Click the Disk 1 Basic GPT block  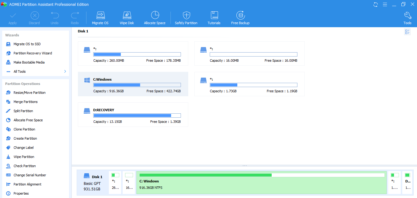[x=92, y=183]
